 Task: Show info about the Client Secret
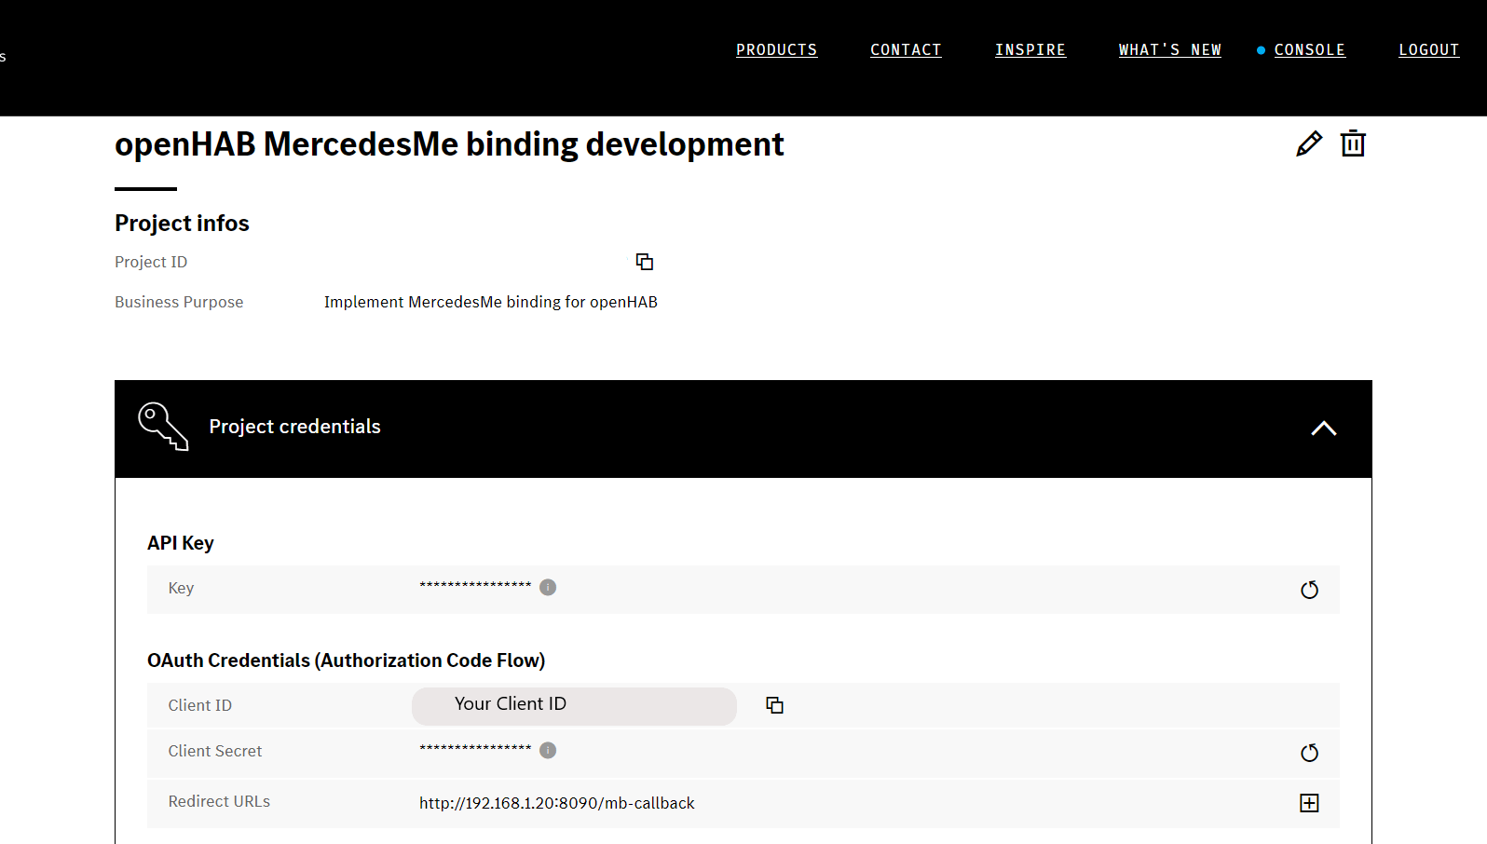[x=548, y=750]
